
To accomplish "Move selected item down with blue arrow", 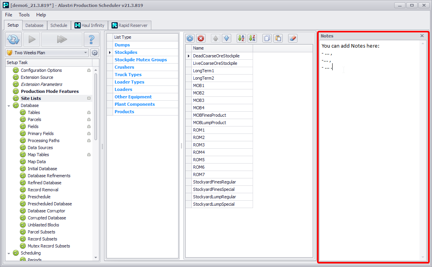I will click(x=227, y=38).
